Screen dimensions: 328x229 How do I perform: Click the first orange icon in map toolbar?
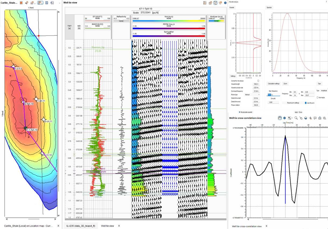[21, 3]
